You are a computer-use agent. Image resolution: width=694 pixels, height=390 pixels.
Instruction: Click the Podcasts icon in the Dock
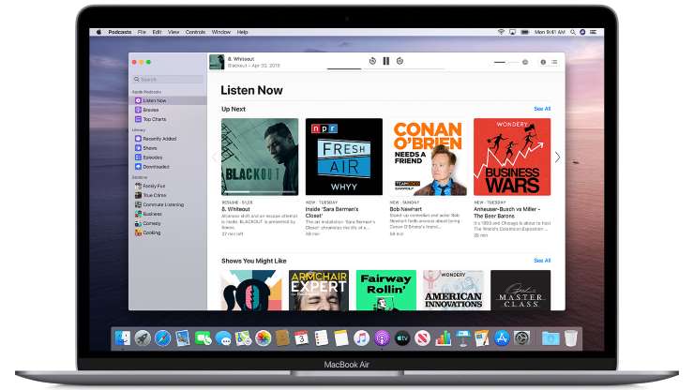(x=382, y=338)
